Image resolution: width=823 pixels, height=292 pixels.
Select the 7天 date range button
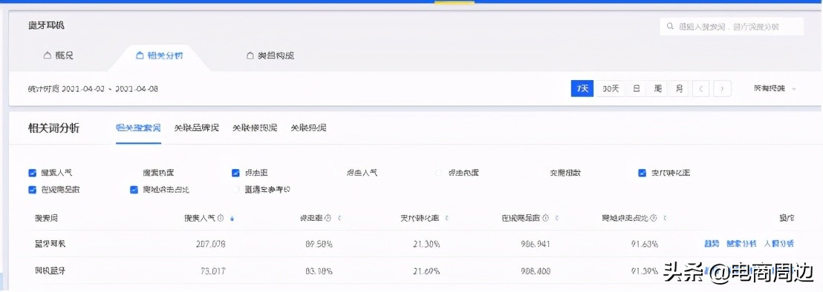coord(582,88)
